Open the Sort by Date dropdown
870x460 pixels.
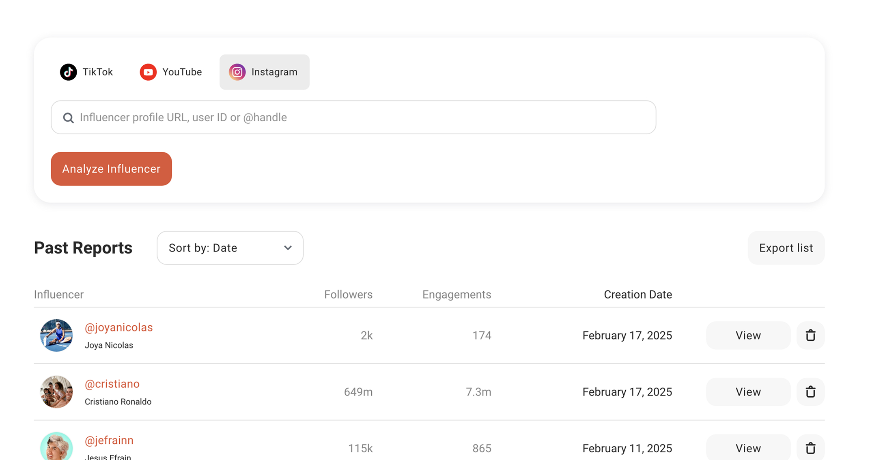tap(230, 248)
